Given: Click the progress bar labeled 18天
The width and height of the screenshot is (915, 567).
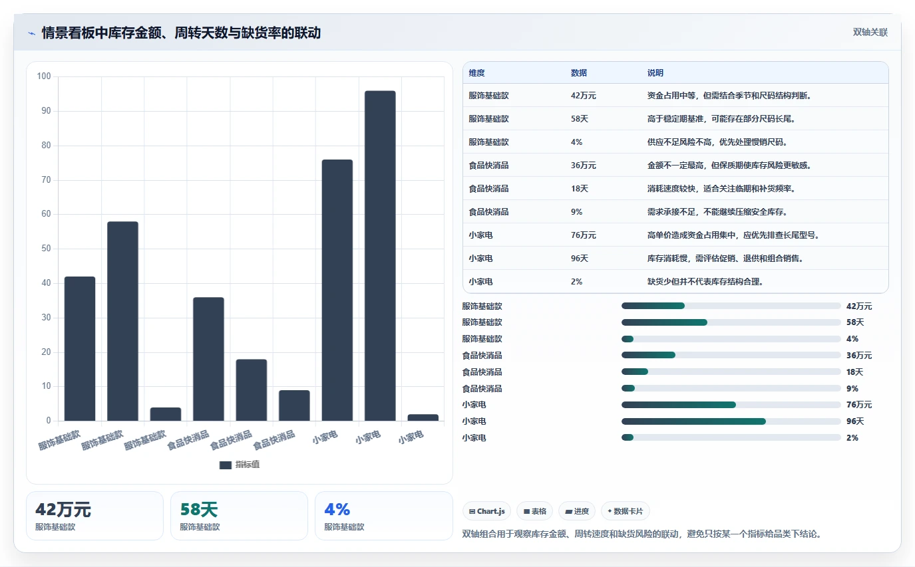Looking at the screenshot, I should coord(731,372).
